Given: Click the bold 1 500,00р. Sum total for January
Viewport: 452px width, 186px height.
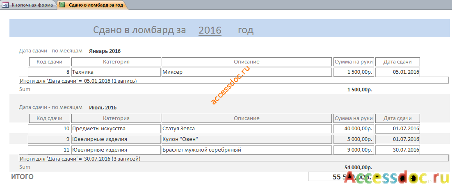Looking at the screenshot, I should (360, 90).
